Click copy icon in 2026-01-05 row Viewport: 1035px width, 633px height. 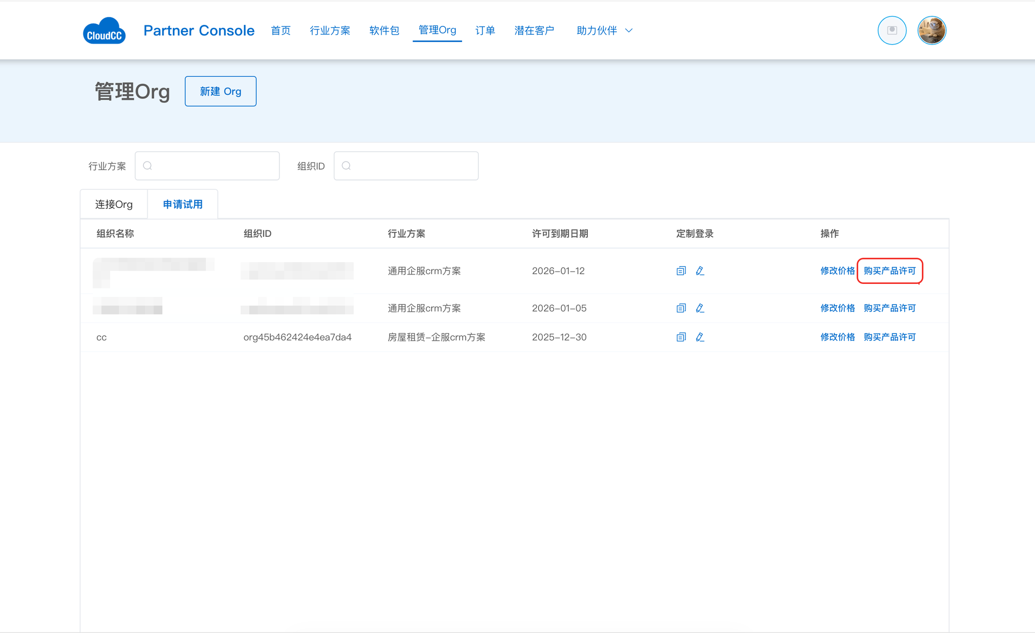pos(681,308)
